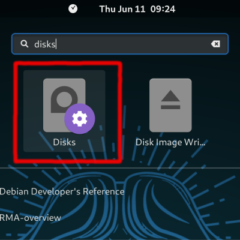Image resolution: width=240 pixels, height=240 pixels.
Task: Click the purple gear badge on Disks
Action: tap(80, 119)
